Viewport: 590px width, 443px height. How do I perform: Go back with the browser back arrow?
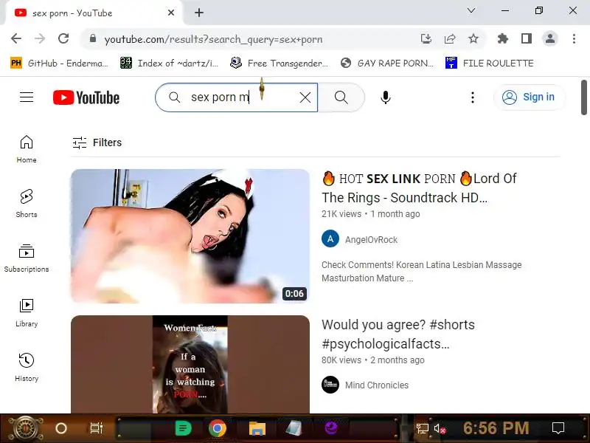[16, 39]
